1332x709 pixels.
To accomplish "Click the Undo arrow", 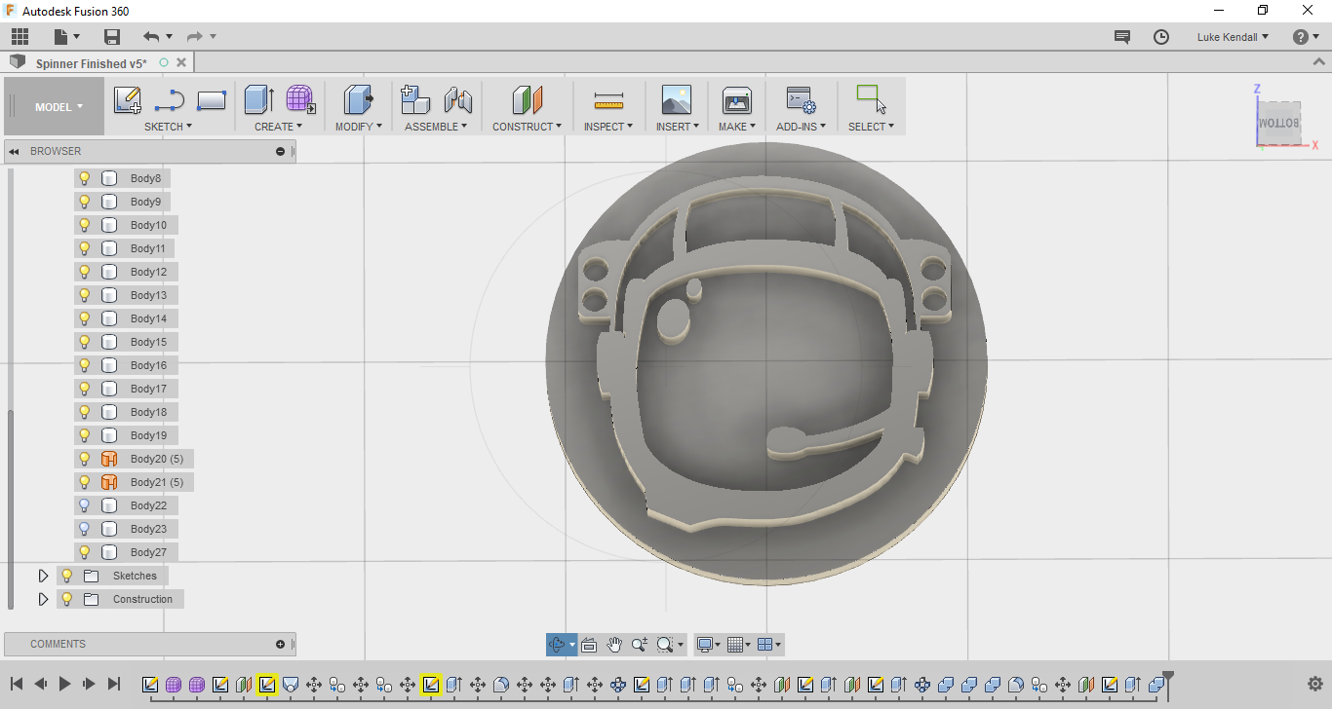I will tap(151, 37).
